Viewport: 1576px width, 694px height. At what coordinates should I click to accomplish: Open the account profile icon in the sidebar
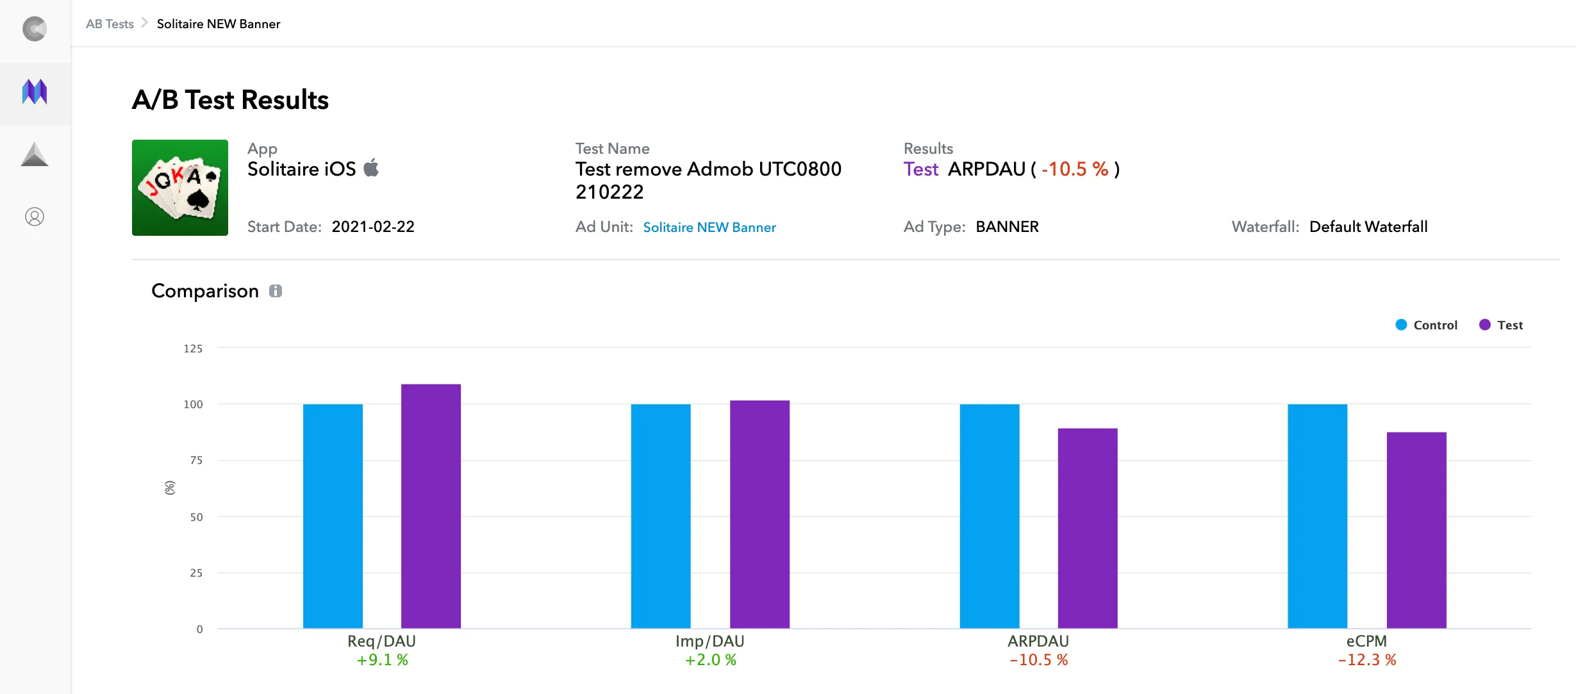[x=35, y=216]
